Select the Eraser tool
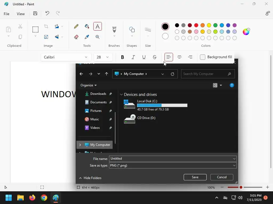This screenshot has width=273, height=204. coord(76,37)
